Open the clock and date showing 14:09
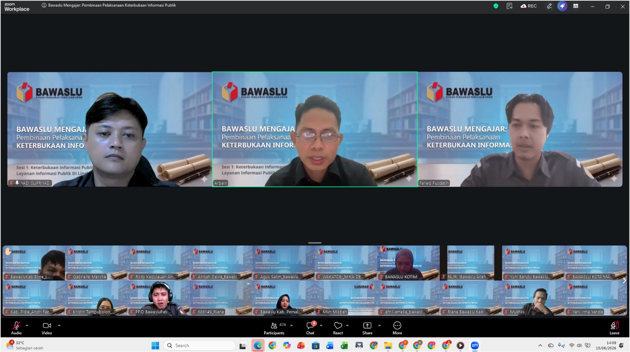This screenshot has width=630, height=352. pyautogui.click(x=606, y=345)
